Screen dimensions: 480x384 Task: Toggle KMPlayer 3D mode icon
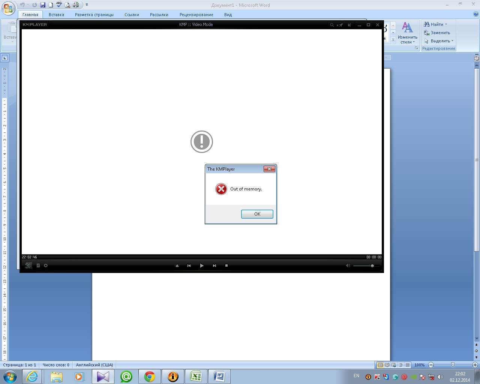(x=28, y=265)
